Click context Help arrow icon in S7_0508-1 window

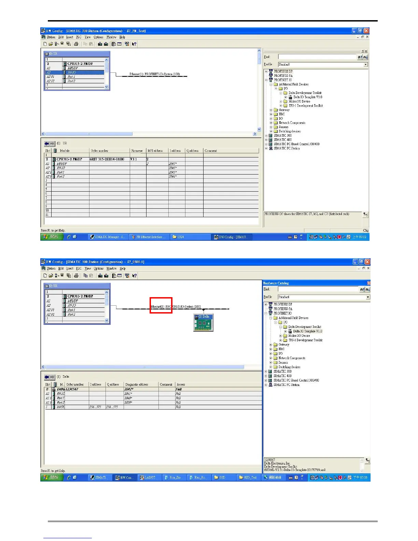pyautogui.click(x=135, y=276)
